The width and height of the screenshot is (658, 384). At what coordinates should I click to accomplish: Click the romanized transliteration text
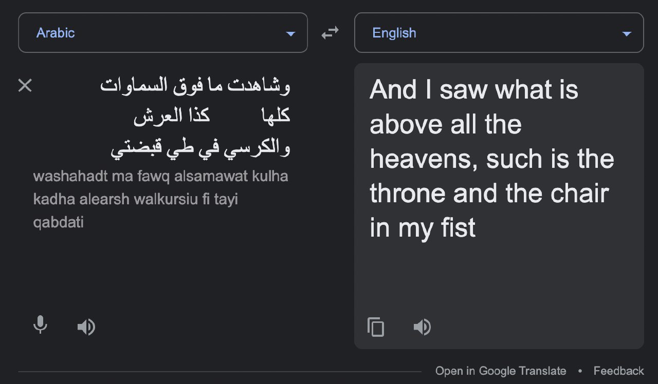[x=160, y=199]
